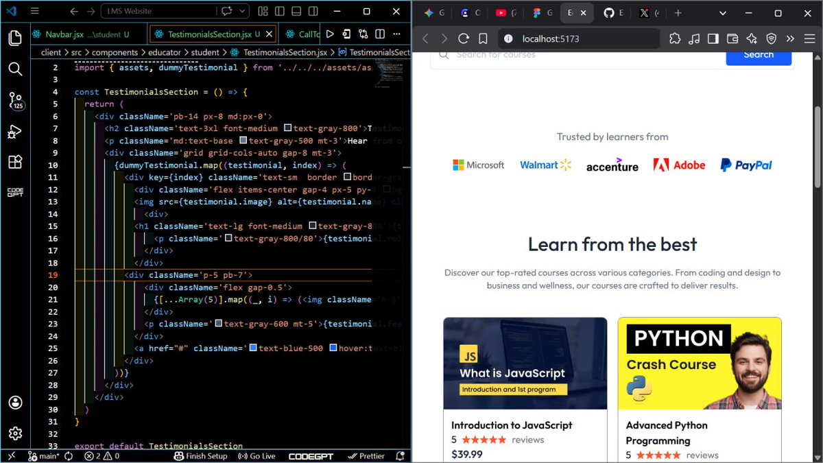Toggle the bookmark star for localhost:5173
Viewport: 823px width, 463px height.
484,38
